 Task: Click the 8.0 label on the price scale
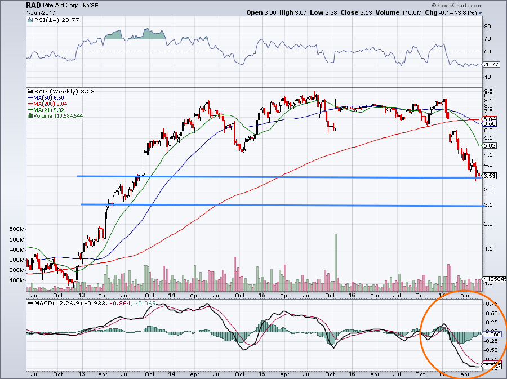point(488,106)
